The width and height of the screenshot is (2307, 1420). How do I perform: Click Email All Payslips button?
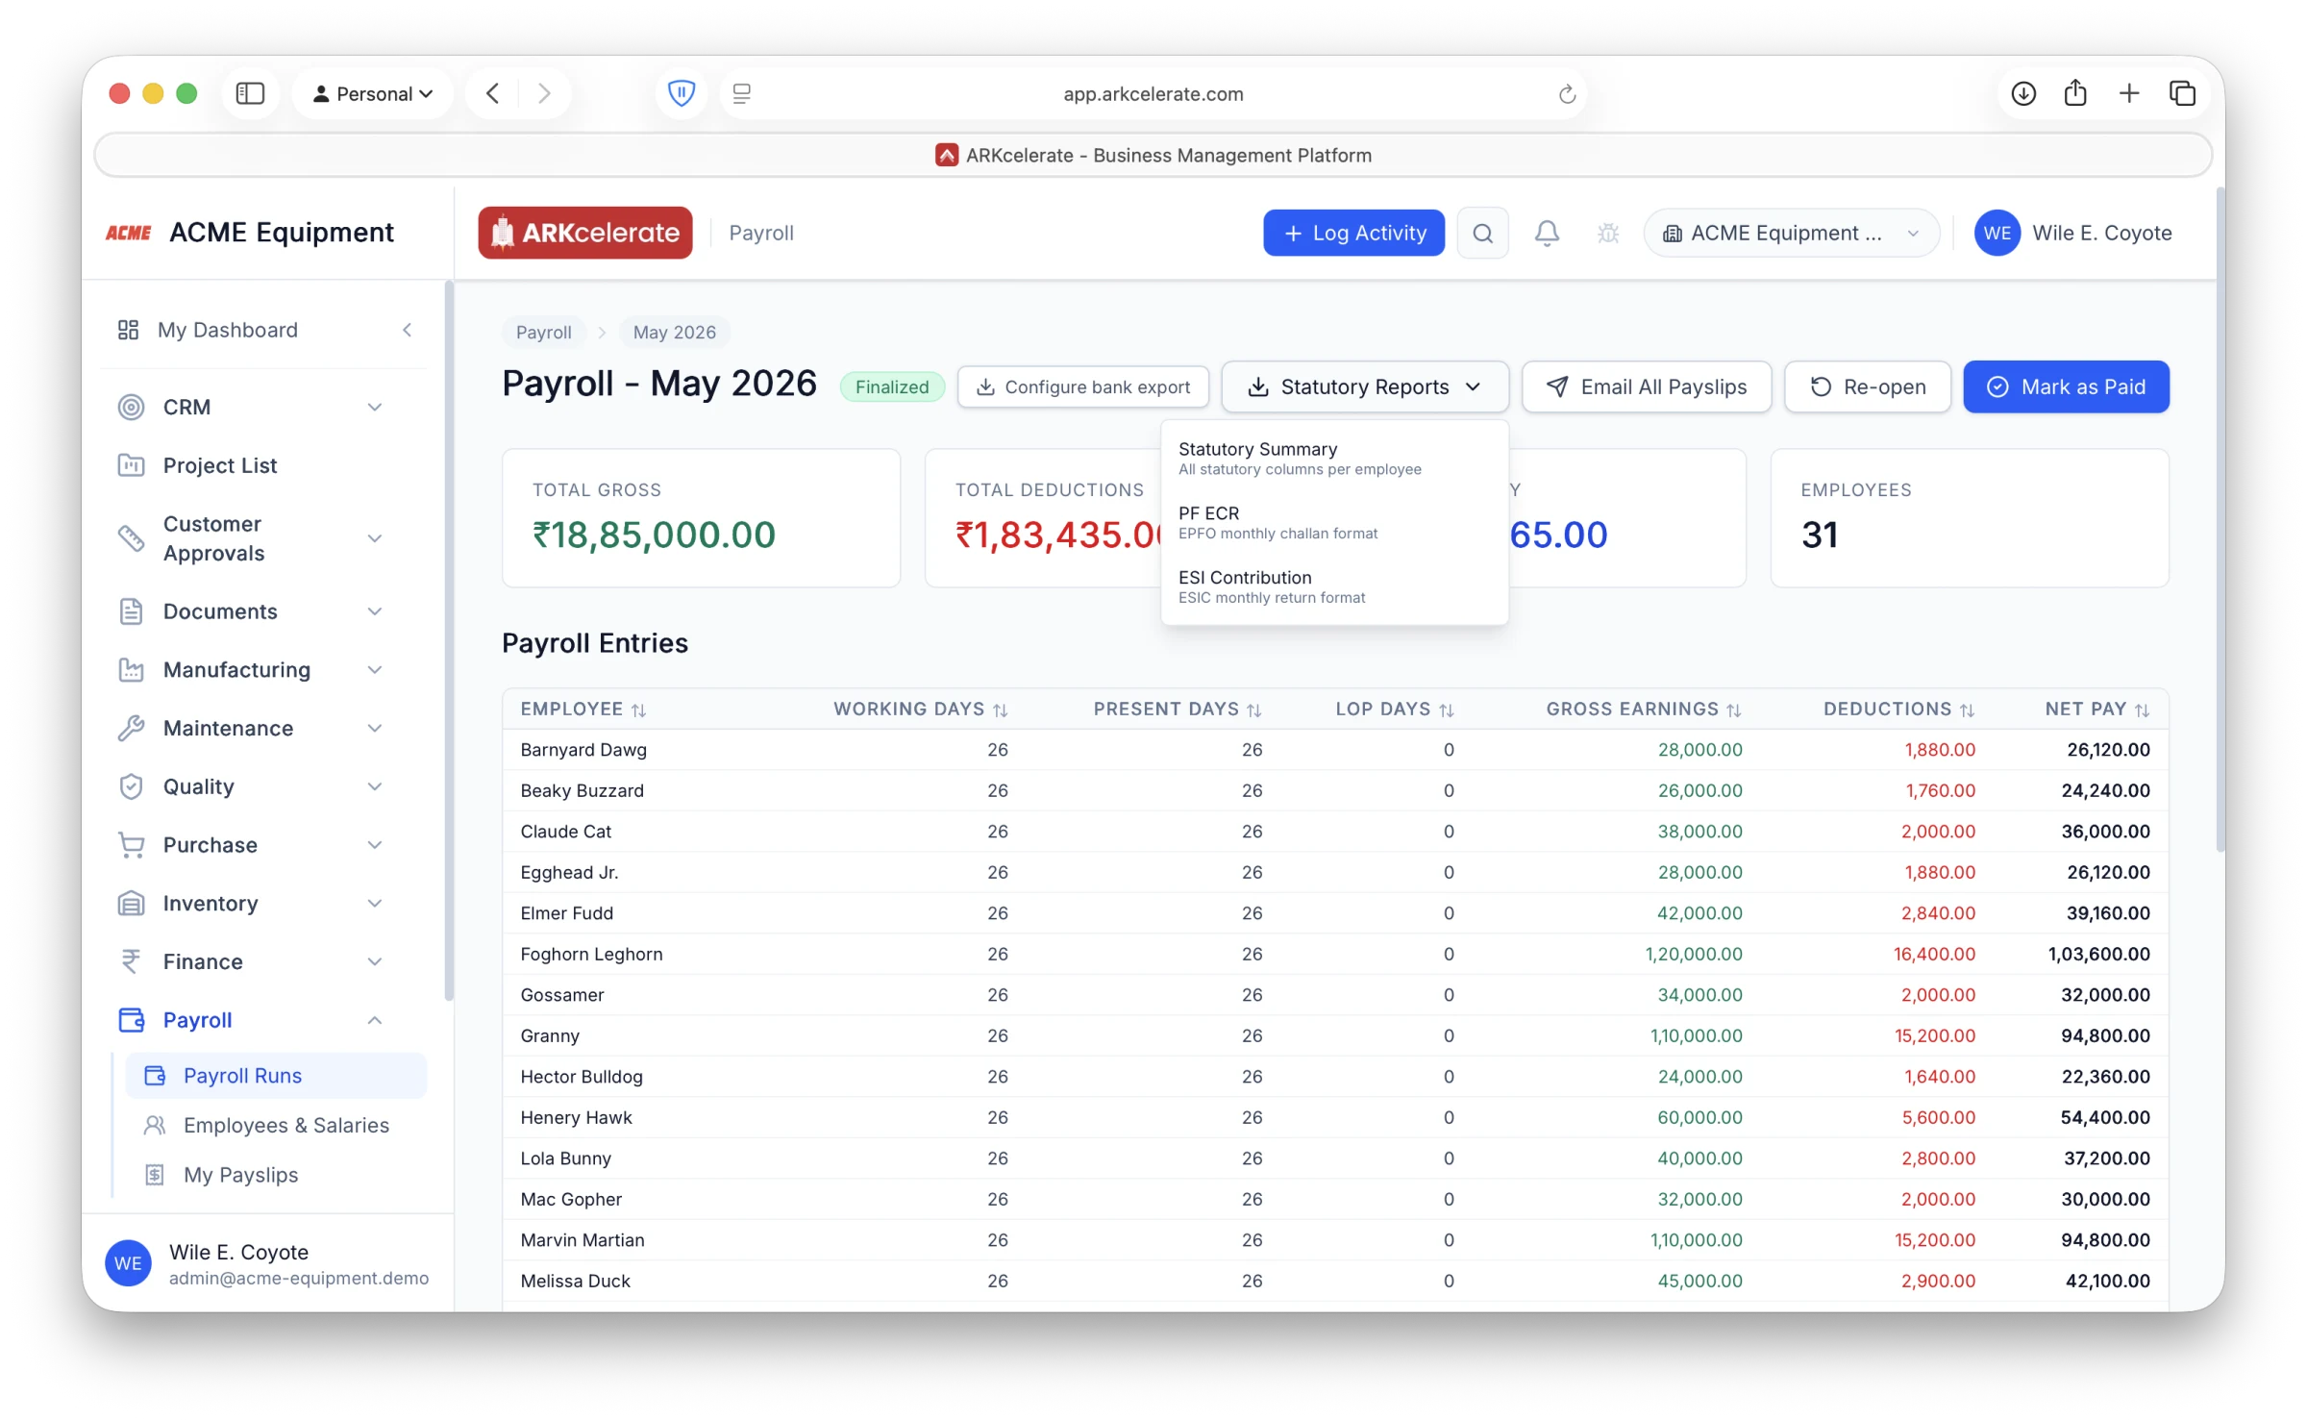coord(1646,386)
